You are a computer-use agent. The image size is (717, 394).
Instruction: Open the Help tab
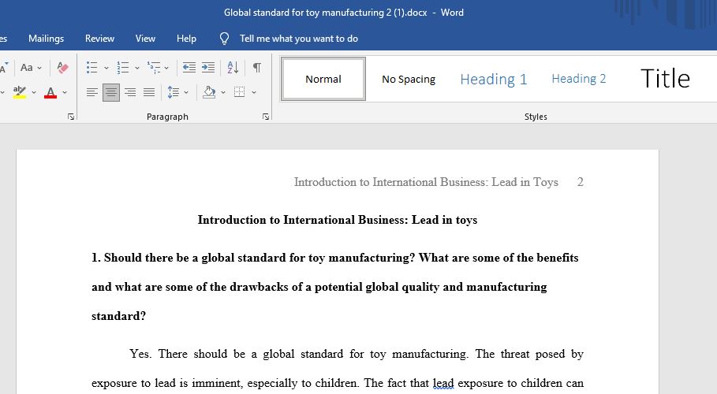tap(186, 39)
